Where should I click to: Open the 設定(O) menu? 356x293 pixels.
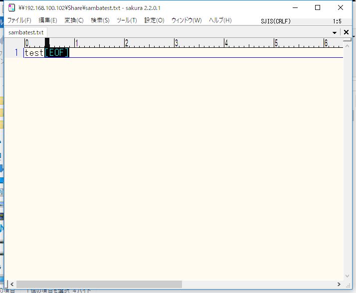(x=154, y=20)
